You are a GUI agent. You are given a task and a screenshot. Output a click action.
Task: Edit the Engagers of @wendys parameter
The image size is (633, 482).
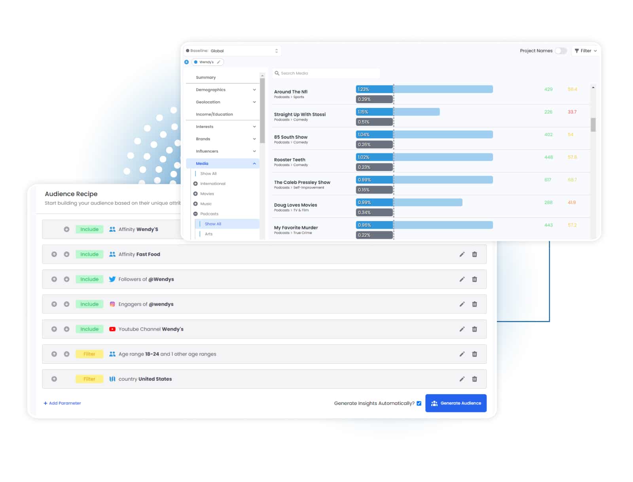coord(462,304)
